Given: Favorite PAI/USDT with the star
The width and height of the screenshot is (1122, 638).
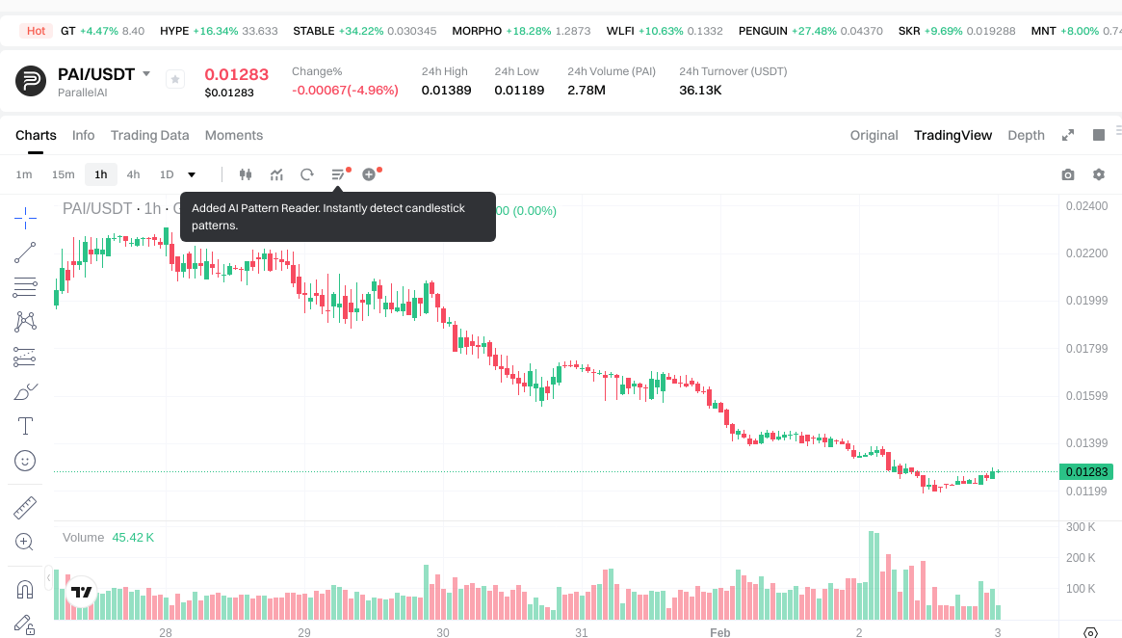Looking at the screenshot, I should (x=175, y=79).
